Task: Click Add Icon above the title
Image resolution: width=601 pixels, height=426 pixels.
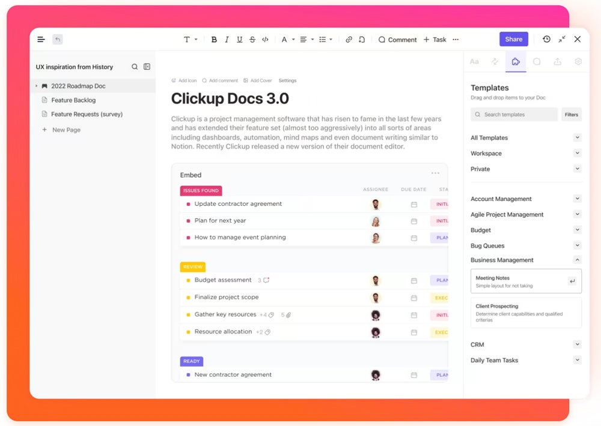Action: pyautogui.click(x=184, y=80)
